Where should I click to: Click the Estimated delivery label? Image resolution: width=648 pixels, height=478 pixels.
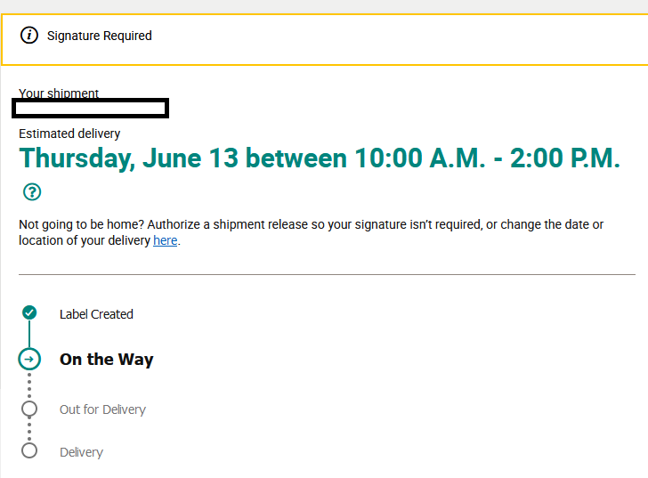click(x=69, y=134)
